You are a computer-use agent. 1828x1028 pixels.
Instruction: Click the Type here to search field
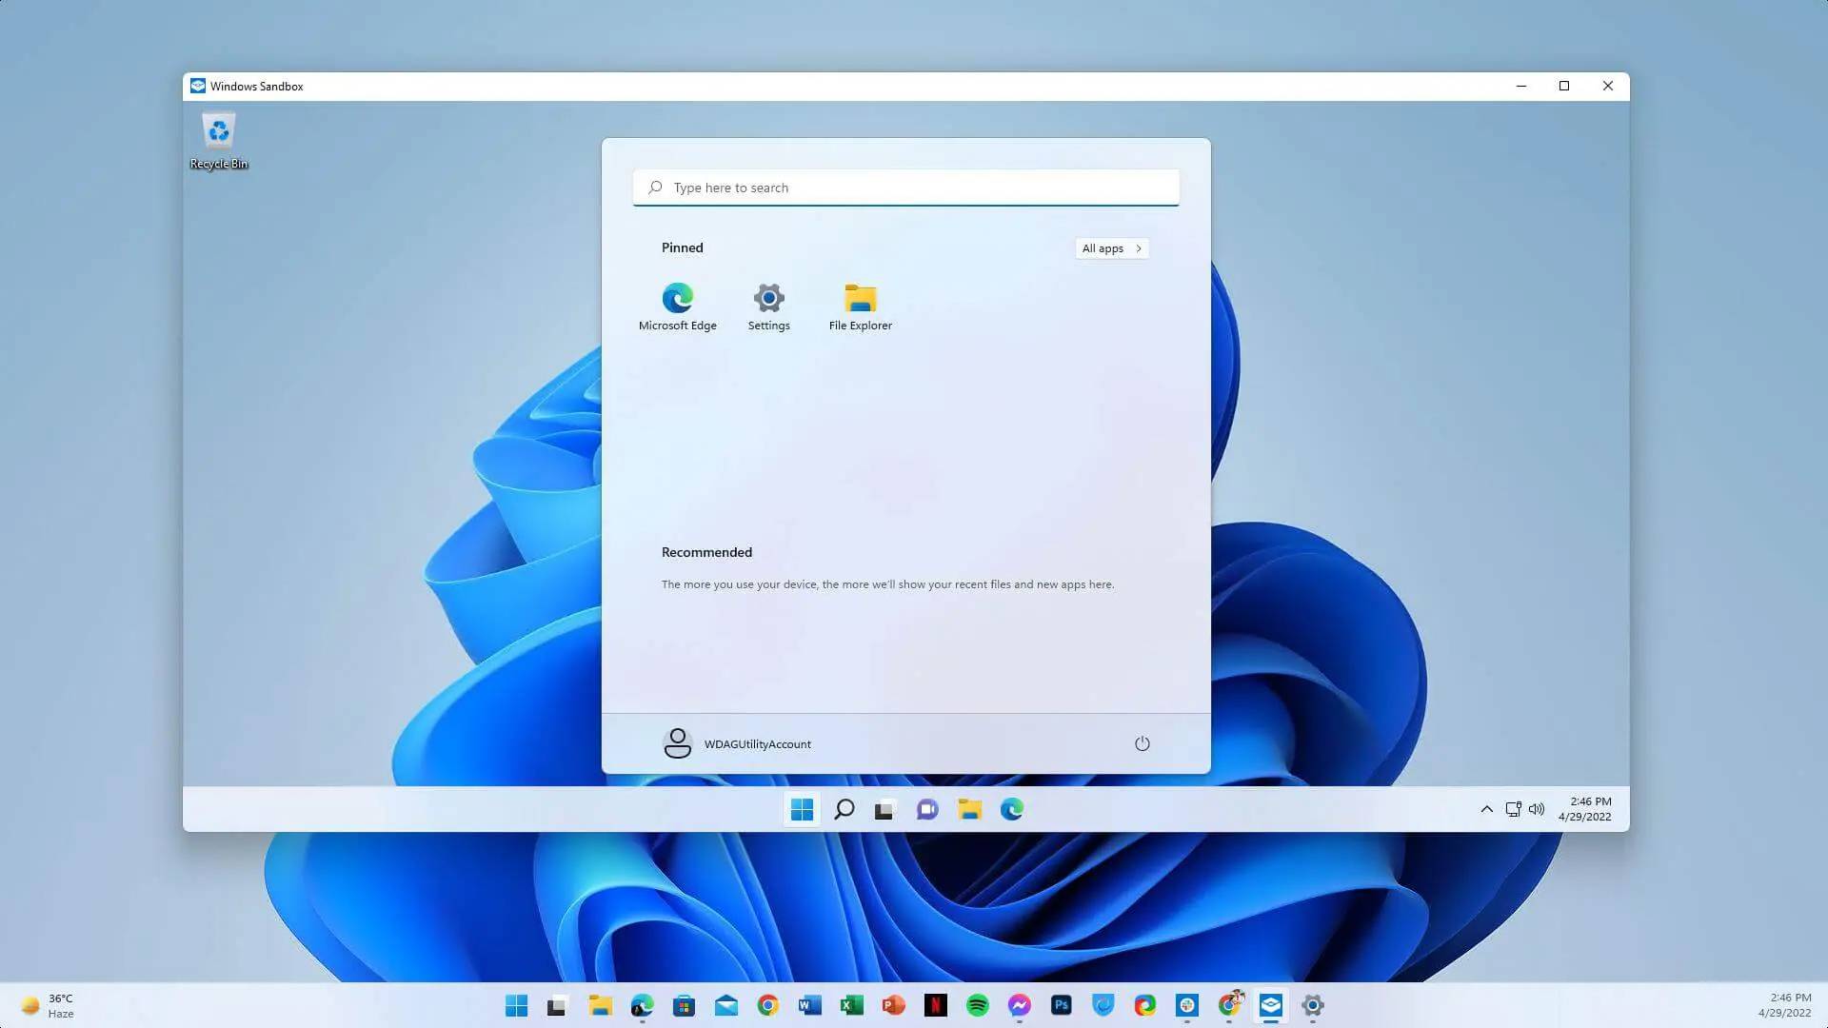pyautogui.click(x=904, y=187)
